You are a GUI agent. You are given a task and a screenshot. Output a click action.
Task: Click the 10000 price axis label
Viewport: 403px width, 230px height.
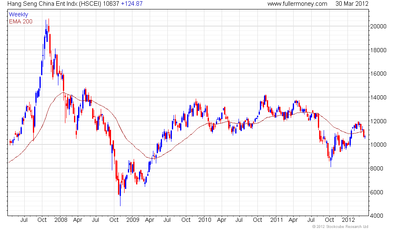pyautogui.click(x=378, y=145)
